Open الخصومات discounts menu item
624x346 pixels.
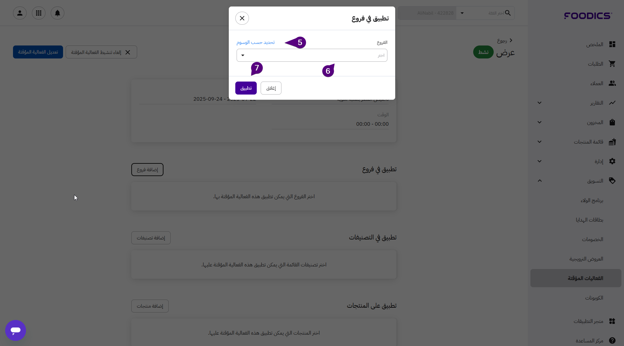pyautogui.click(x=592, y=239)
